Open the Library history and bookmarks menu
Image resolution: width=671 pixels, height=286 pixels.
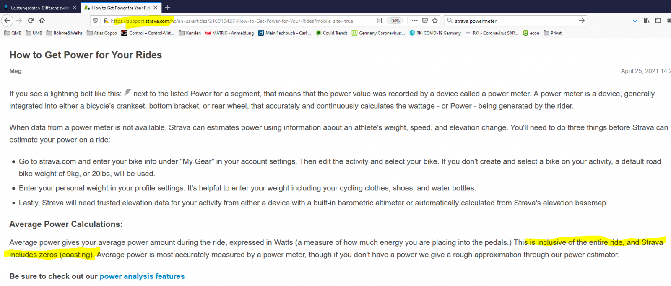[x=647, y=21]
